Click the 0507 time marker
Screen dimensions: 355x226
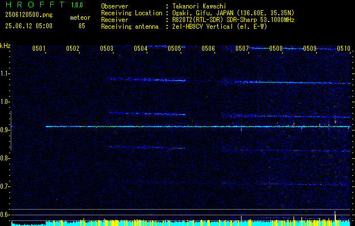click(x=242, y=49)
